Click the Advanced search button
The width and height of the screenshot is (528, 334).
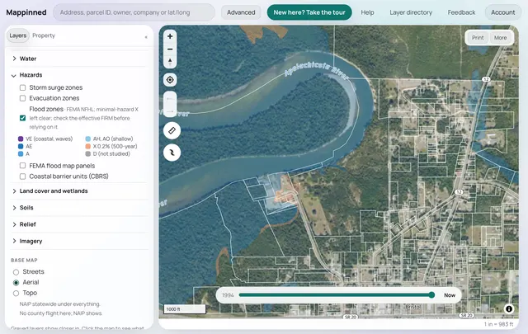tap(241, 12)
